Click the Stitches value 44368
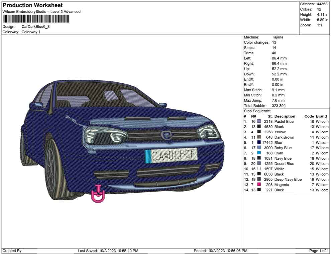 coord(322,4)
